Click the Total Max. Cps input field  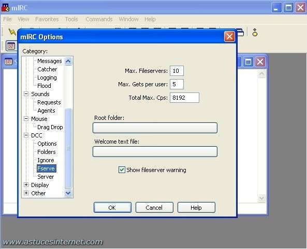click(x=184, y=98)
